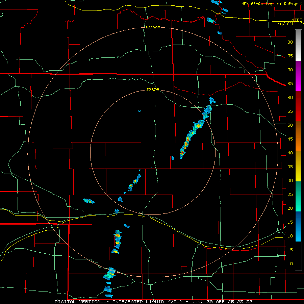Viewport: 304px width, 304px height.
Task: Click the 15 value on the color scale
Action: pyautogui.click(x=290, y=222)
